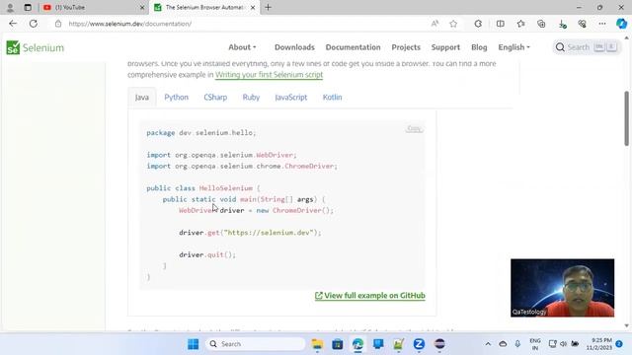Click the site Search field

[587, 47]
